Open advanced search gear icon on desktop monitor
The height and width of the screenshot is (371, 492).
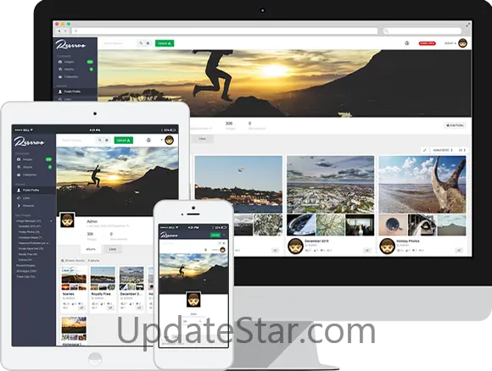point(148,43)
